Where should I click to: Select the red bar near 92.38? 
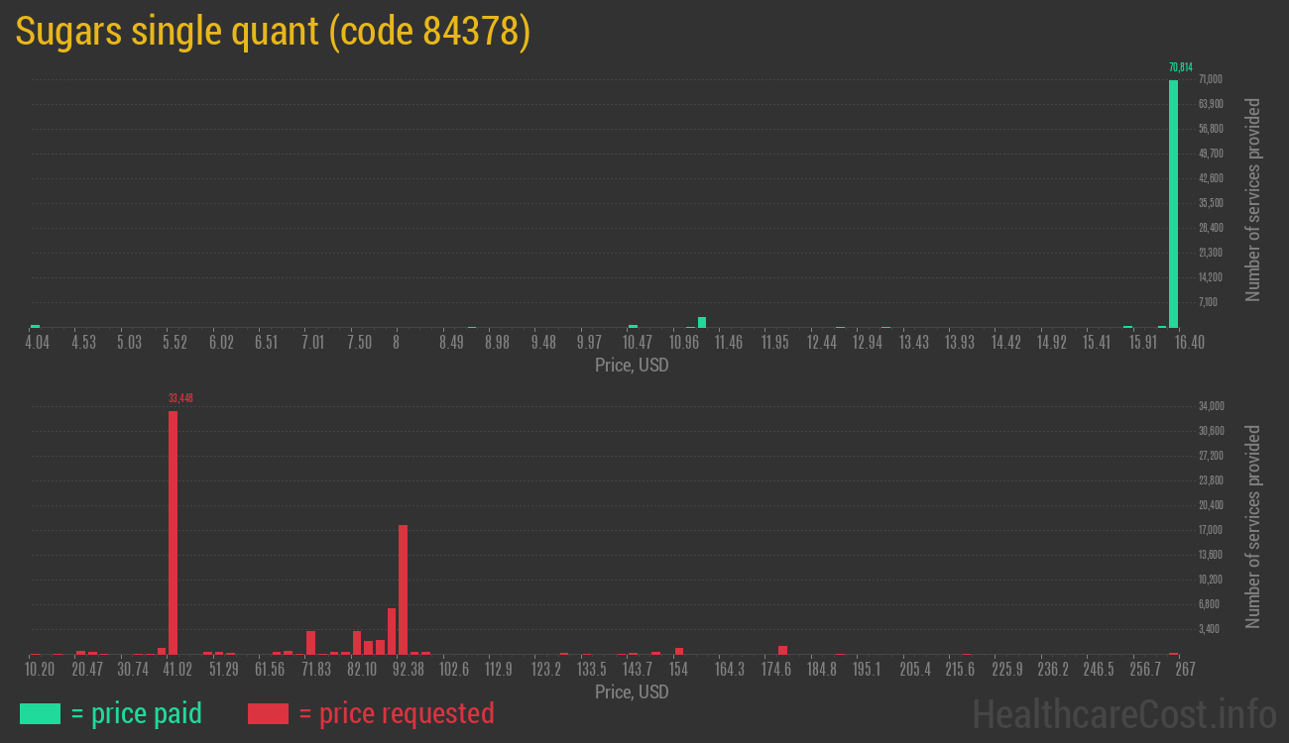[x=402, y=589]
